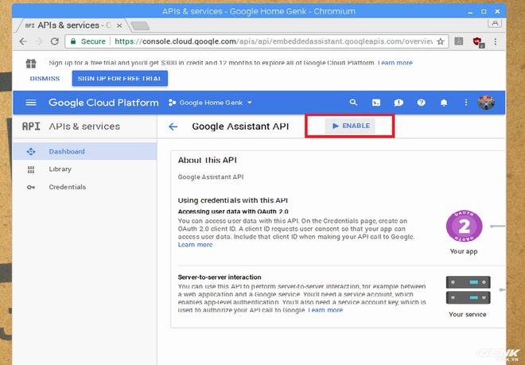Click the 'Google Assistant API' page title
This screenshot has width=525, height=365.
[240, 126]
